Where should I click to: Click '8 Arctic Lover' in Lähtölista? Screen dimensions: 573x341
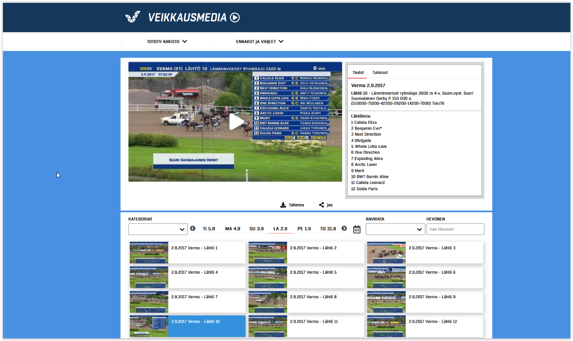[x=364, y=164]
